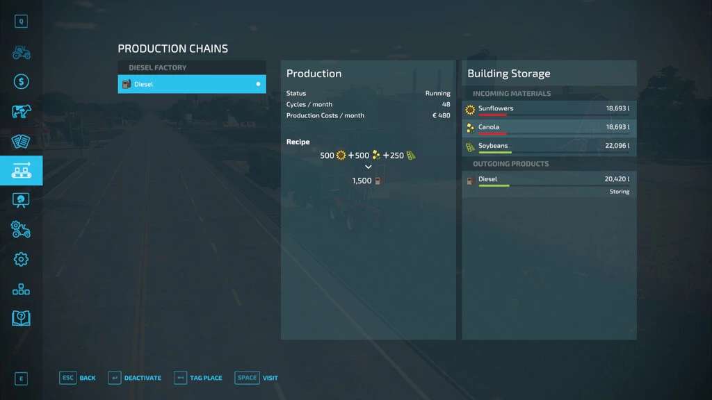This screenshot has height=400, width=712.
Task: Deactivate the Diesel production
Action: 134,378
